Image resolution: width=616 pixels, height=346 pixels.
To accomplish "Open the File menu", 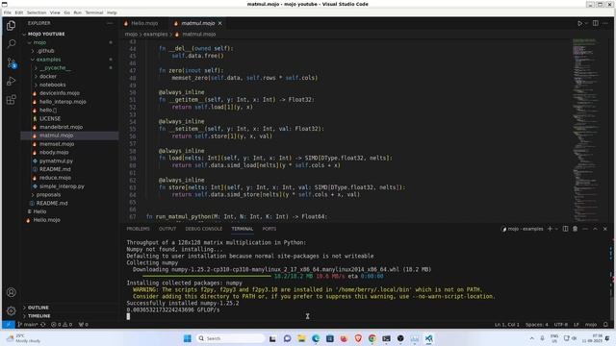I will [8, 12].
